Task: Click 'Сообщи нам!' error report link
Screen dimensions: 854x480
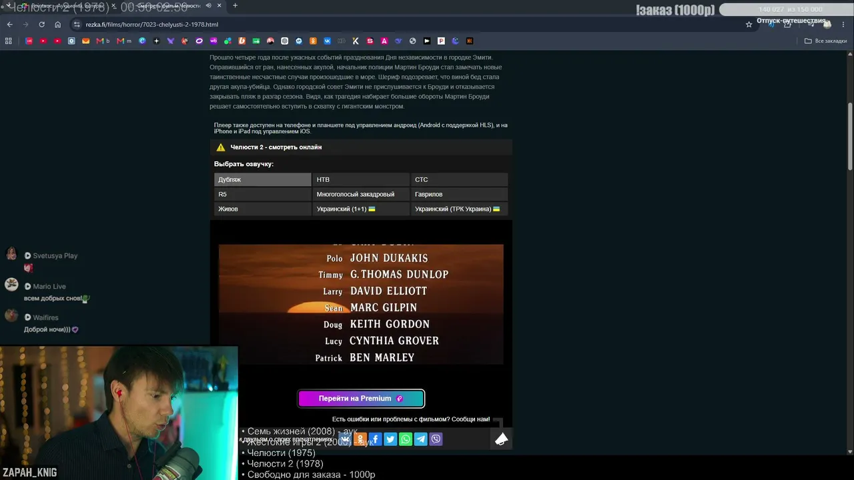Action: tap(471, 419)
